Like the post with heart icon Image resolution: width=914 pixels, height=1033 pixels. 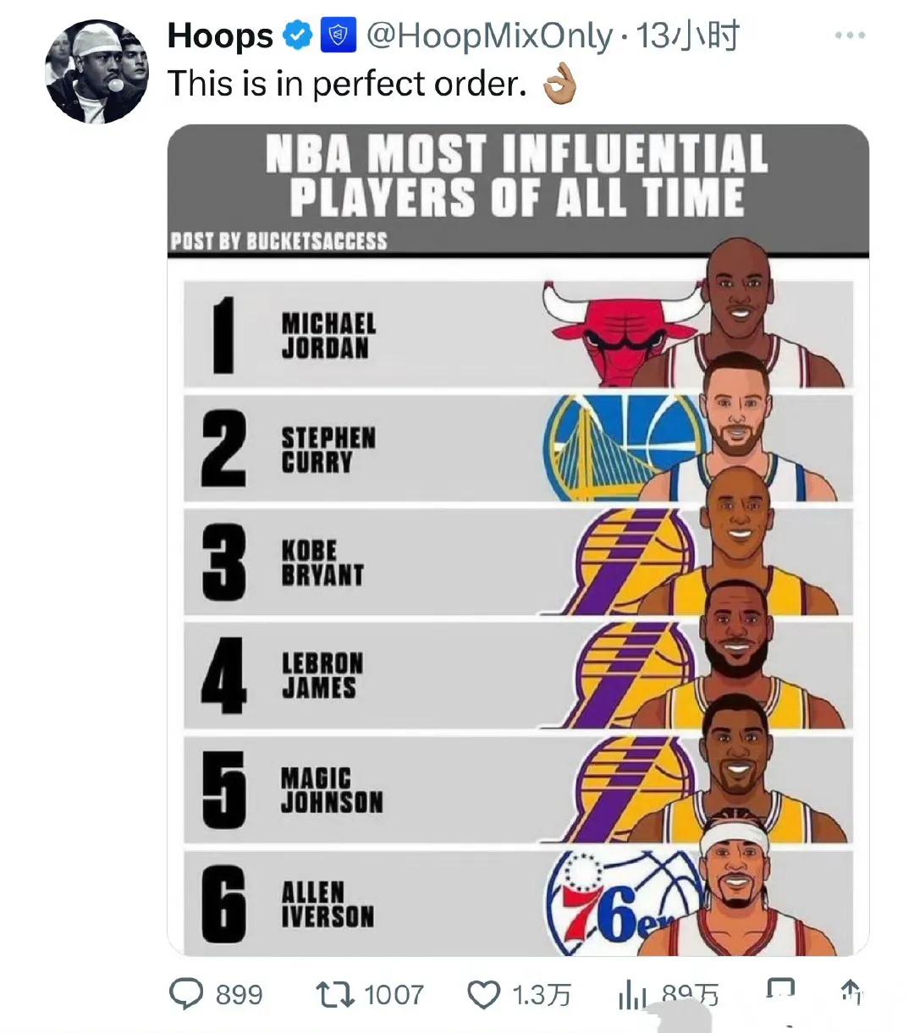pyautogui.click(x=484, y=994)
